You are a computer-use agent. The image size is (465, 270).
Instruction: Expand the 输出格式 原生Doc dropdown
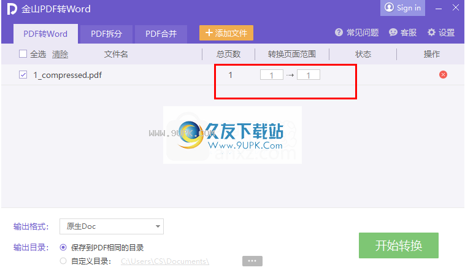(x=112, y=226)
